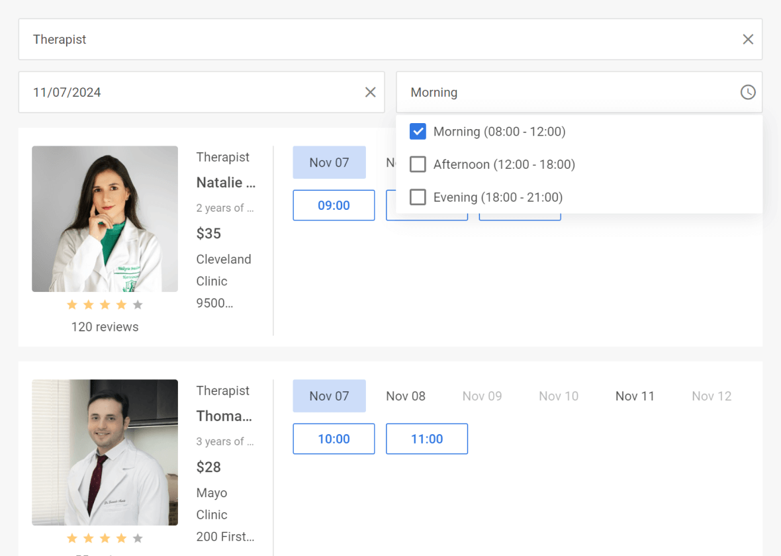781x556 pixels.
Task: Uncheck the Morning (08:00 - 12:00) filter
Action: (x=418, y=131)
